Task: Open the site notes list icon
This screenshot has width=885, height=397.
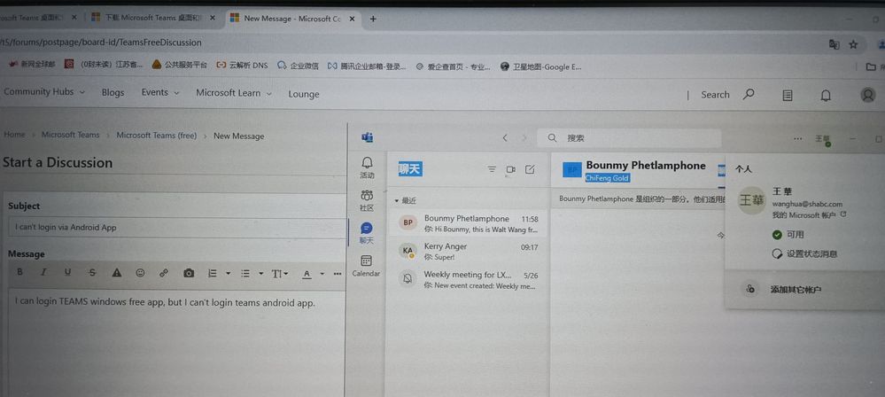Action: click(788, 96)
